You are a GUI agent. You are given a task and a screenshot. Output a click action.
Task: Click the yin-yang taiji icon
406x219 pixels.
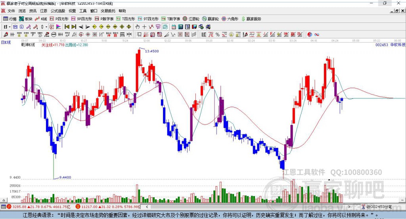[x=310, y=35]
